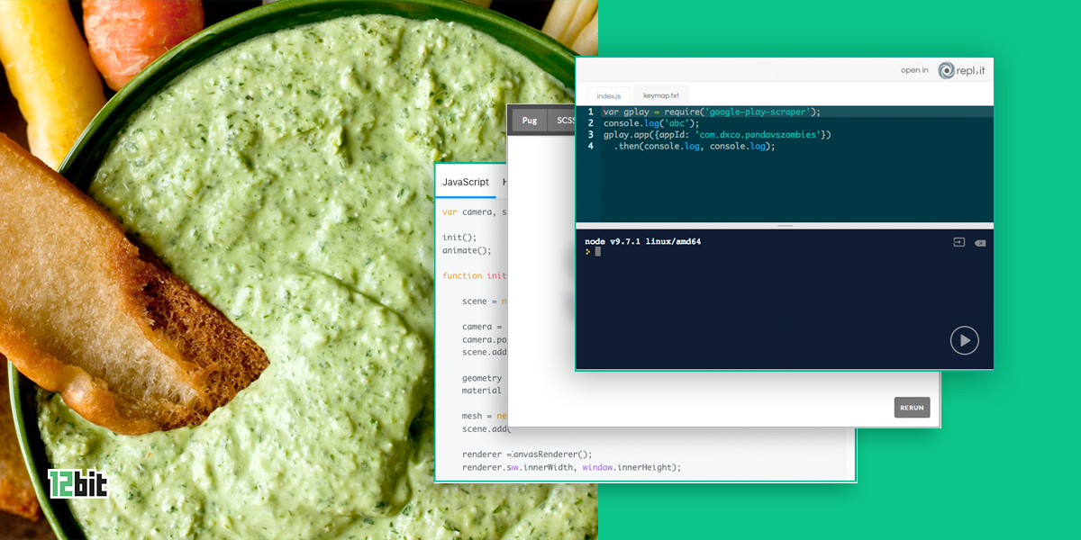Select the JavaScript tab in back window

(x=466, y=182)
